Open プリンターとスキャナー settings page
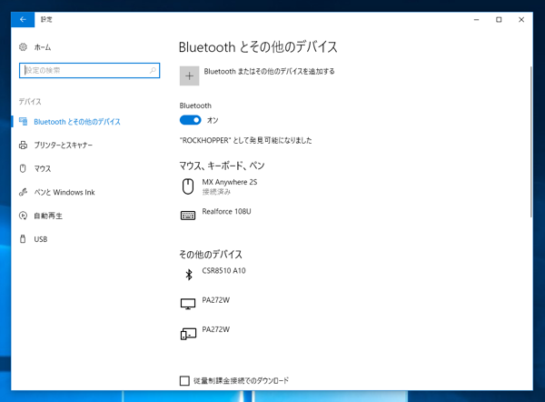The width and height of the screenshot is (545, 402). (64, 146)
